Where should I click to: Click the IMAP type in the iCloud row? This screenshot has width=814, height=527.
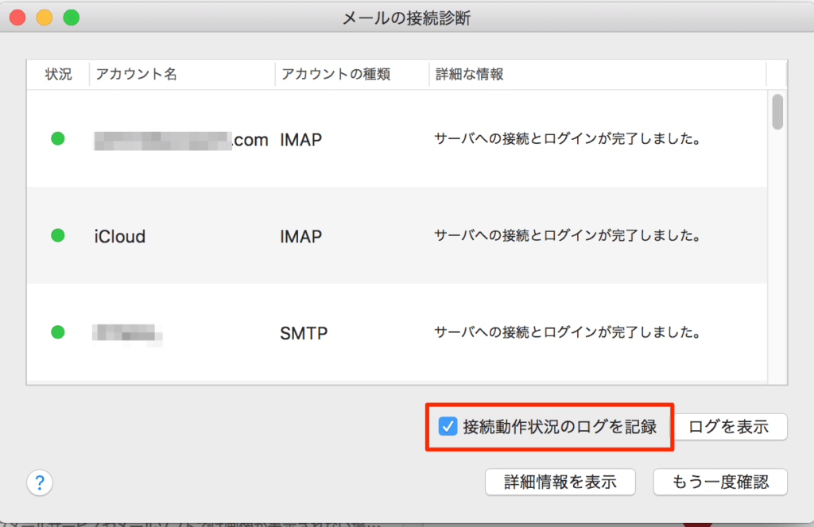pos(300,236)
